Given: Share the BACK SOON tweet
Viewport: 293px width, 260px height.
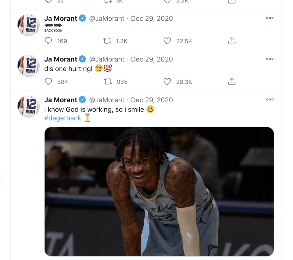Looking at the screenshot, I should pos(232,41).
